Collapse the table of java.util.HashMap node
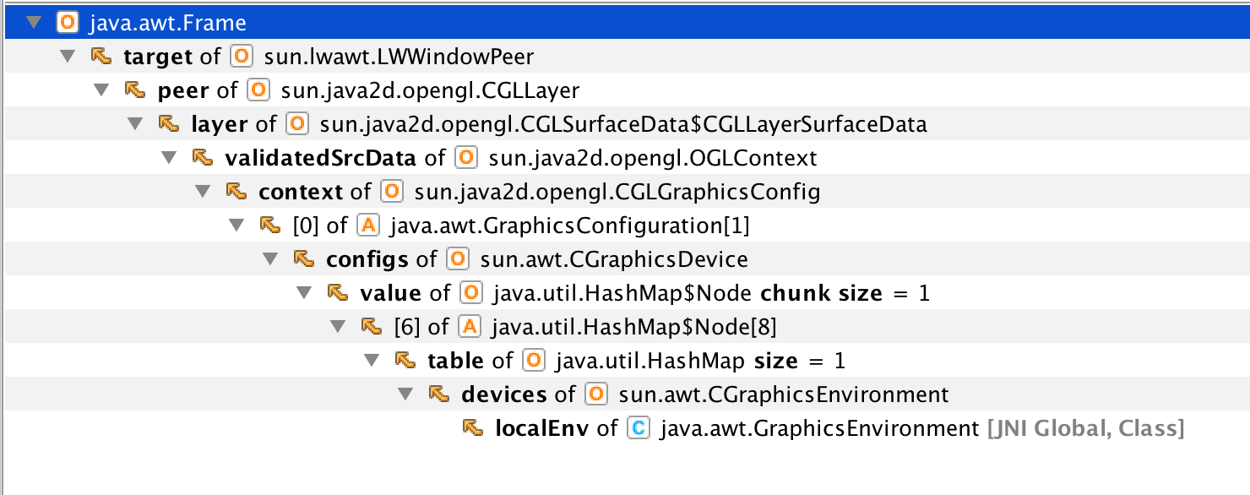Viewport: 1250px width, 495px height. [x=372, y=361]
